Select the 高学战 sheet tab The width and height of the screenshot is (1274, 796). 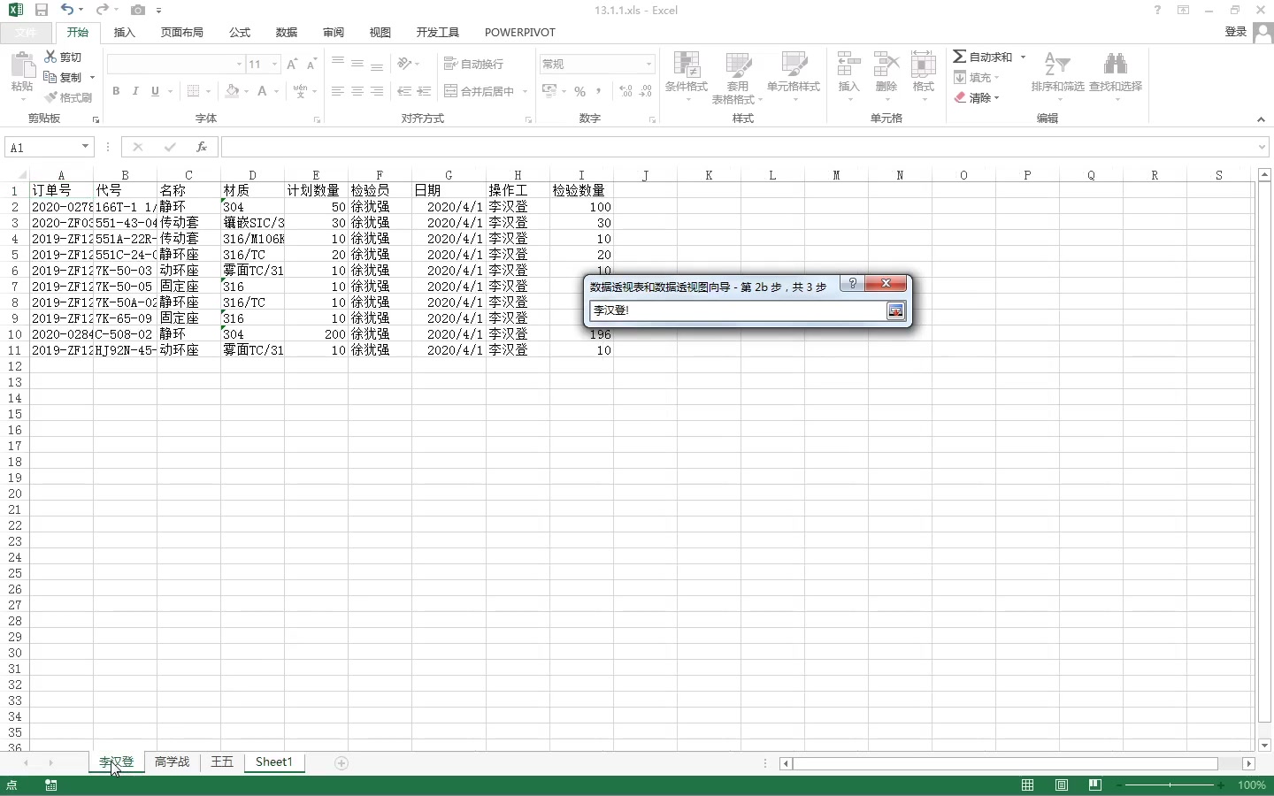[172, 762]
